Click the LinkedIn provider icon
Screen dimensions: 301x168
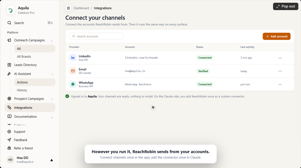point(73,58)
